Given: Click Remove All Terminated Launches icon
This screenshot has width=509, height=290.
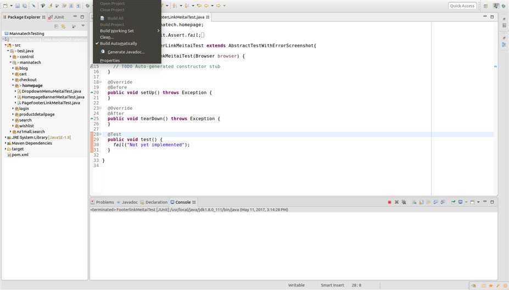Looking at the screenshot, I should coord(404,202).
